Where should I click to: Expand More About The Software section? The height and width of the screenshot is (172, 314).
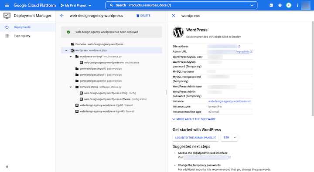(x=194, y=119)
